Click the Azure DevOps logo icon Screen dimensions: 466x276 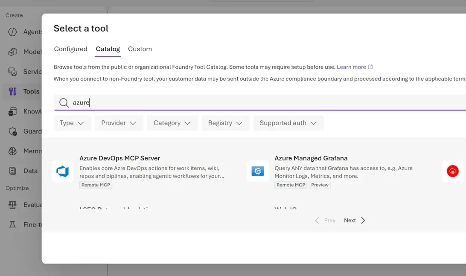62,171
